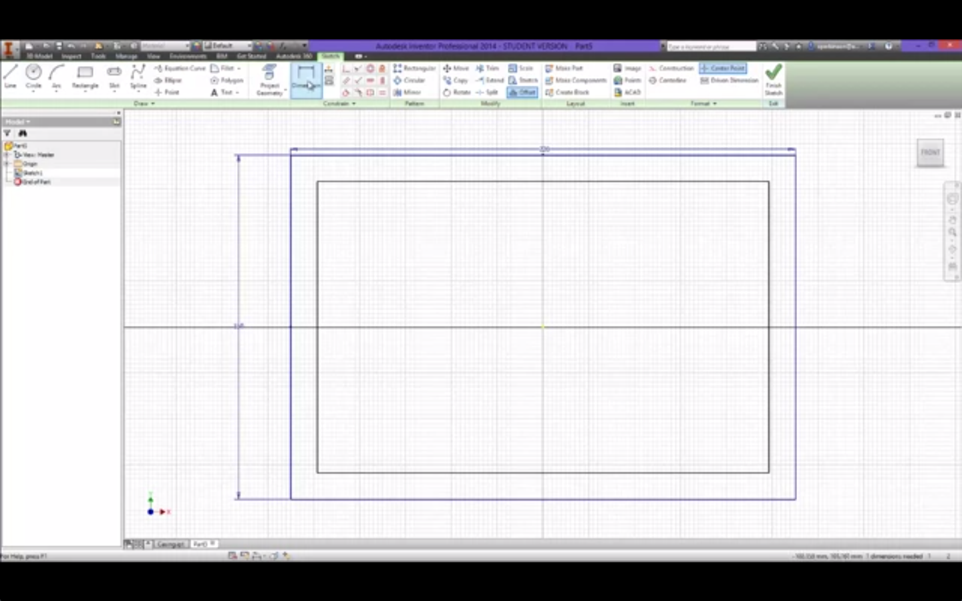
Task: Activate the Project Geometry tool
Action: pos(269,80)
